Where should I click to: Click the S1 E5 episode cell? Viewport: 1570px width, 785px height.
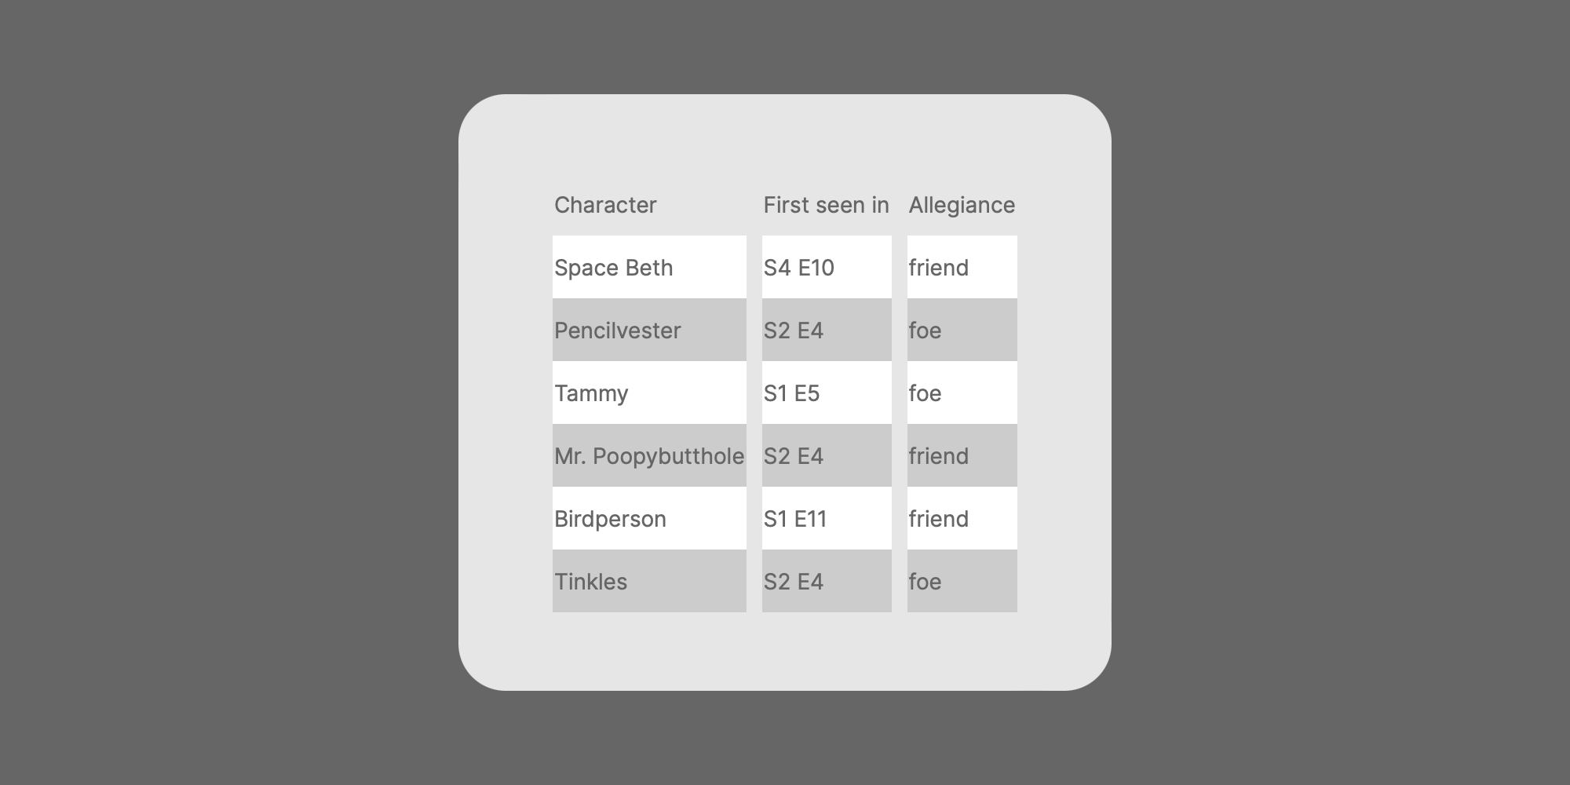[827, 392]
